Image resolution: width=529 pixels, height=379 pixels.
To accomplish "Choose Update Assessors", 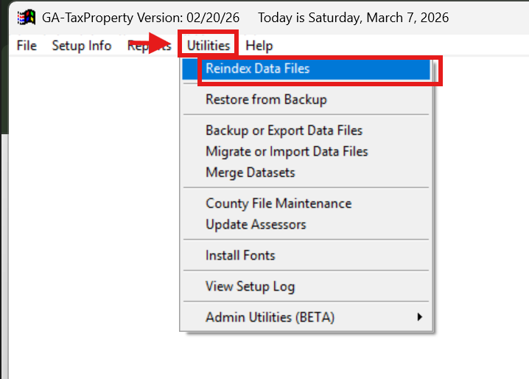I will pos(256,224).
